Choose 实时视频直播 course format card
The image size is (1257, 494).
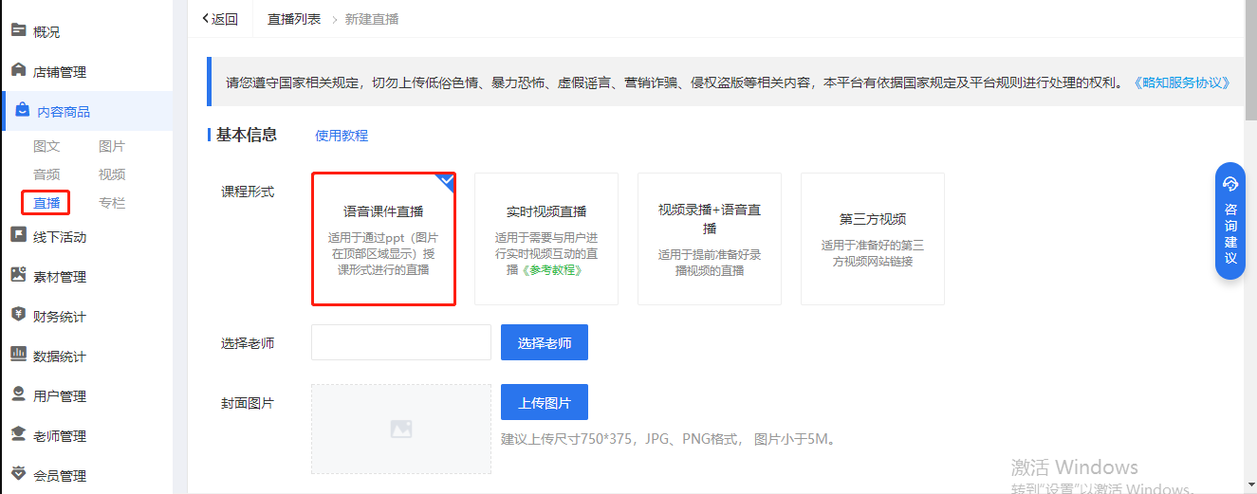[546, 239]
